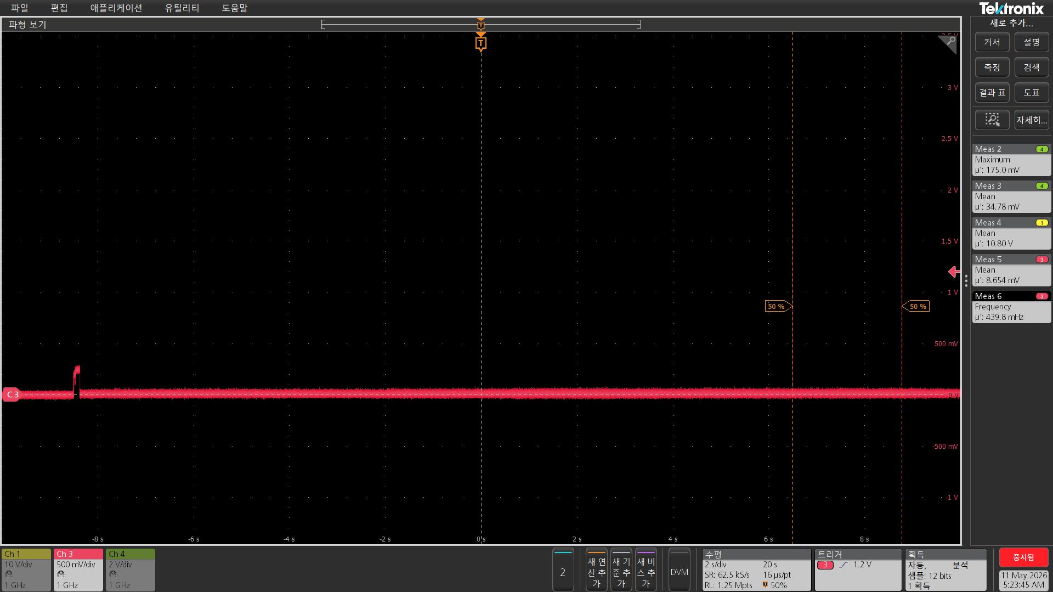Click the panel resize dots handle

966,281
